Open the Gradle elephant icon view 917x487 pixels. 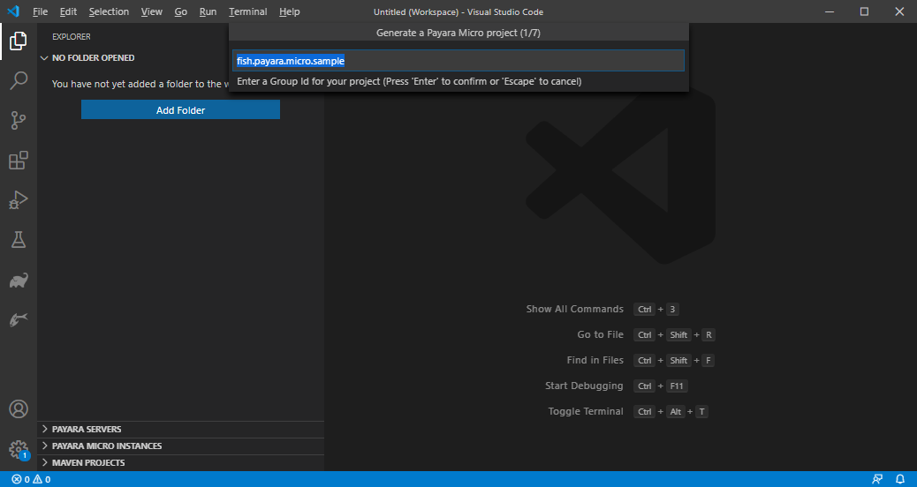(x=18, y=281)
